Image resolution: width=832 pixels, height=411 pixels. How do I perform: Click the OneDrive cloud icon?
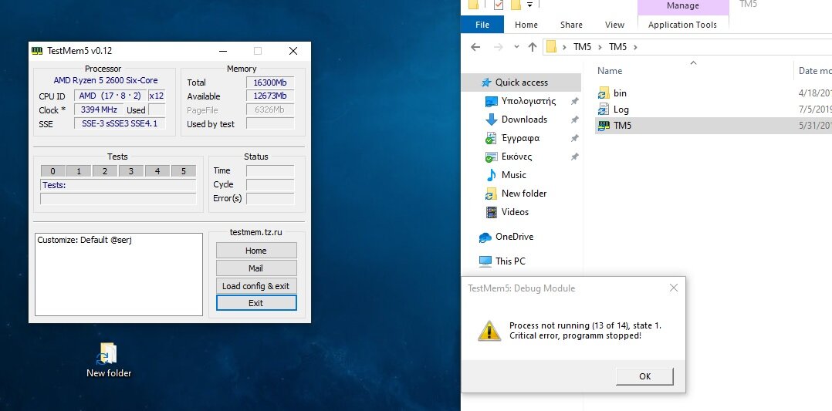(485, 237)
